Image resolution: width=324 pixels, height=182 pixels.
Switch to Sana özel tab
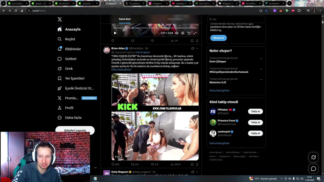tap(125, 19)
